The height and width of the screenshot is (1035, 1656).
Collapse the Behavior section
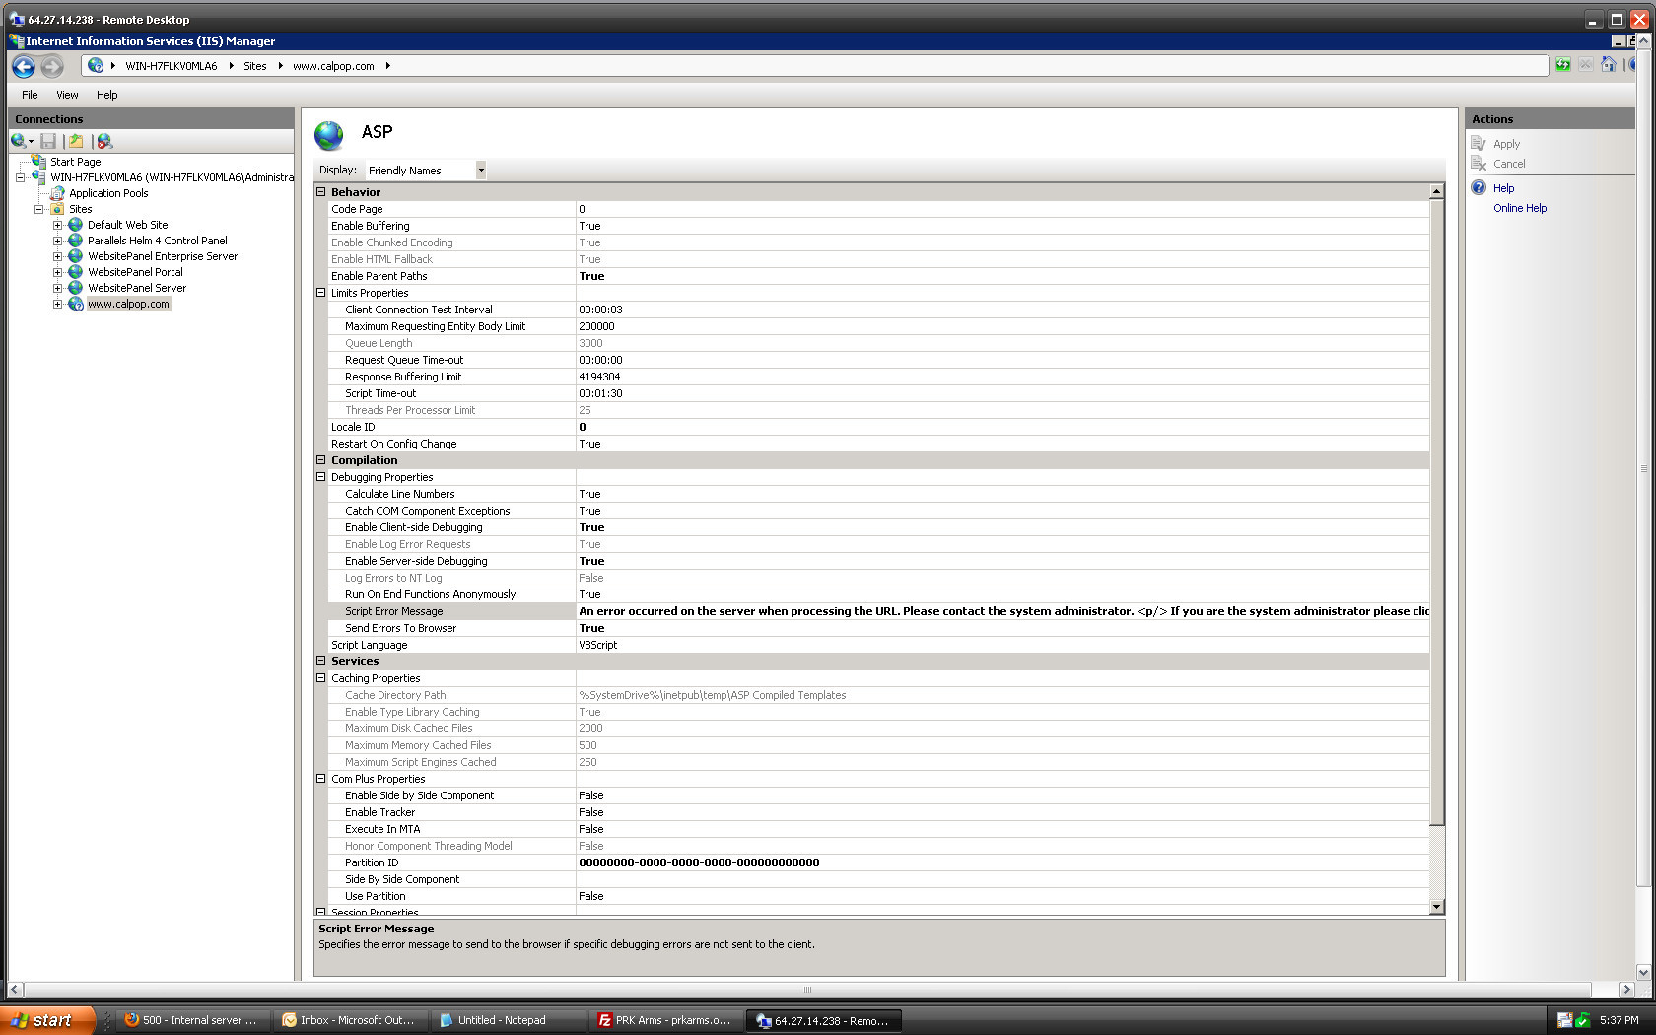pos(320,191)
